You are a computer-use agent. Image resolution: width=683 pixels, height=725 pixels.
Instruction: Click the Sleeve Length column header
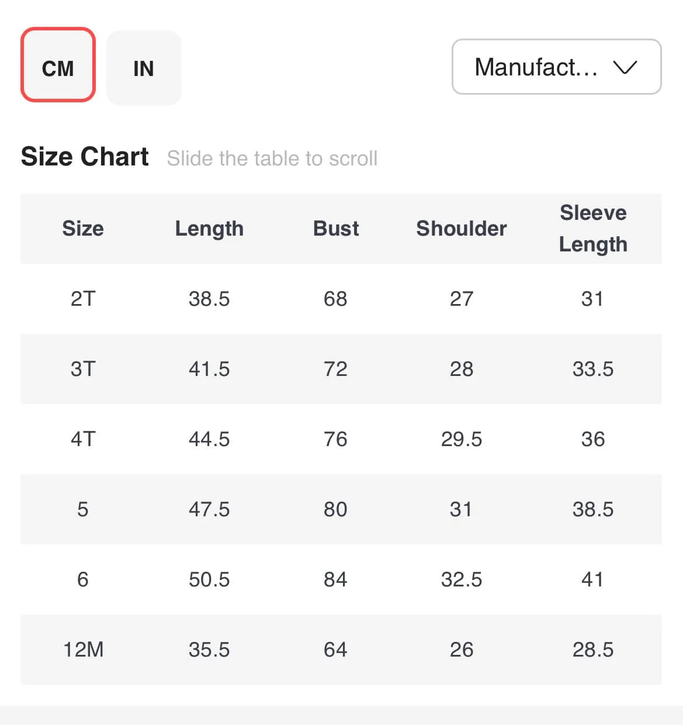[593, 228]
